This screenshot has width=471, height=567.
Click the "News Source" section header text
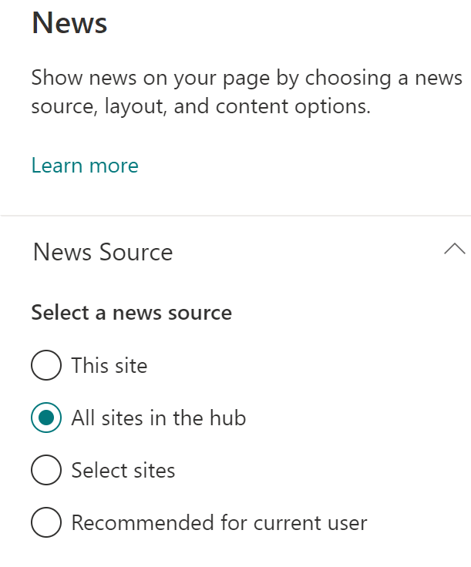[103, 252]
